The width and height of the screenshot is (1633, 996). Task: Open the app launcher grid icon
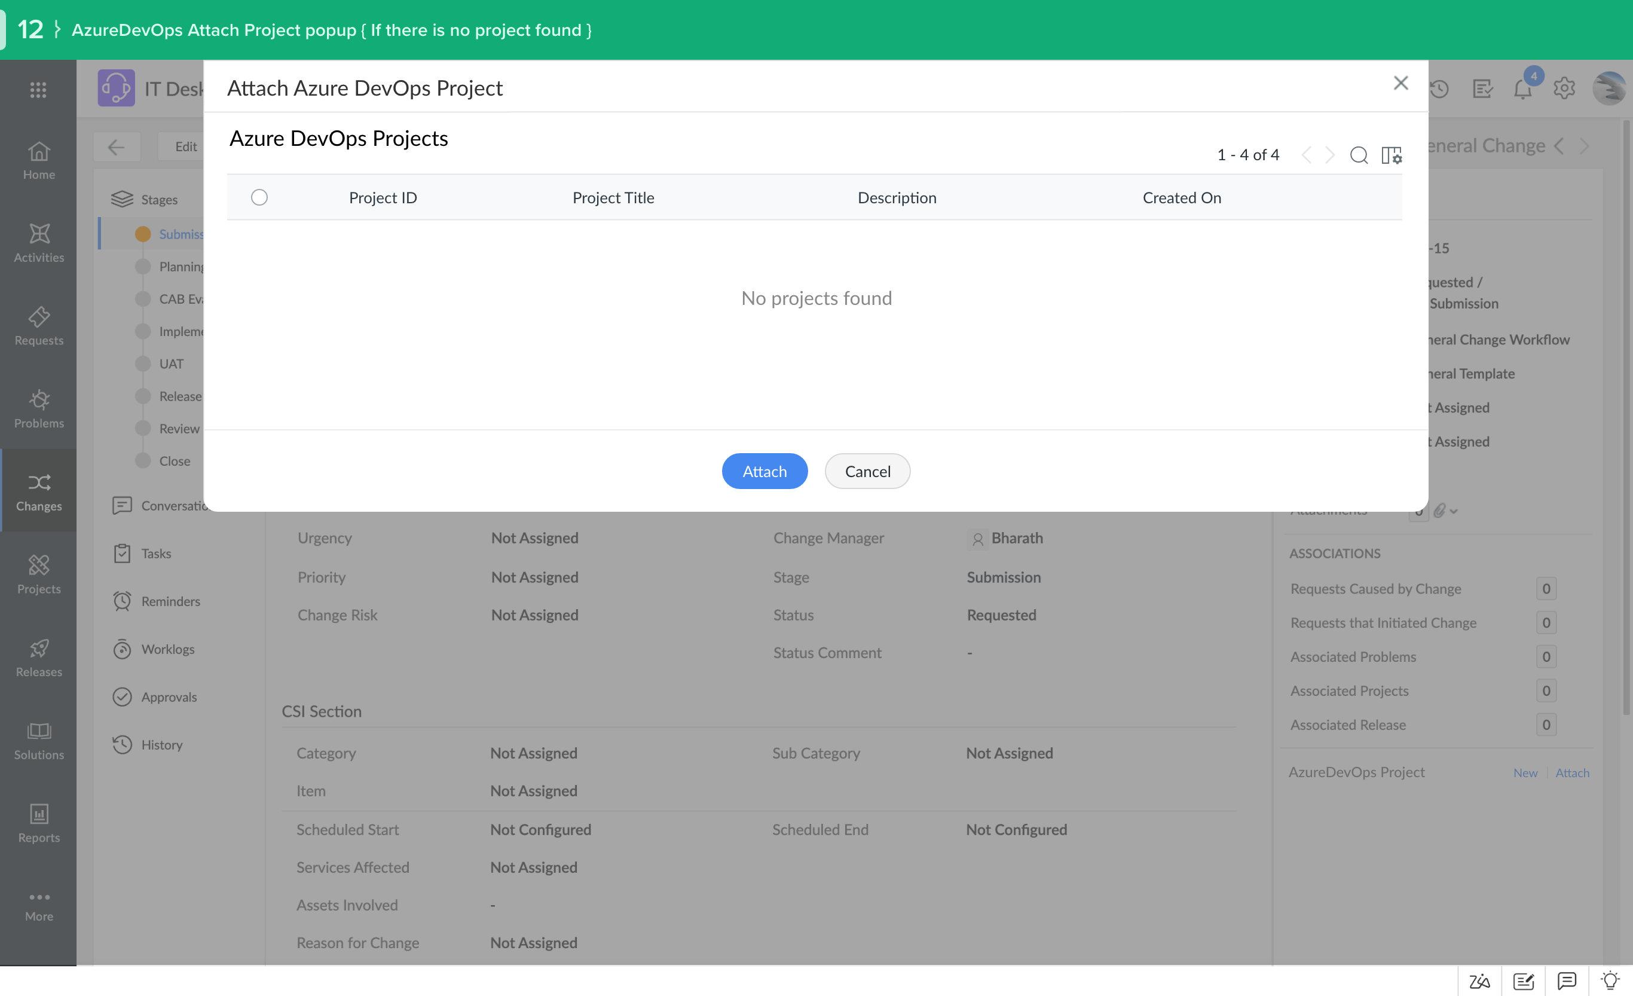click(38, 90)
